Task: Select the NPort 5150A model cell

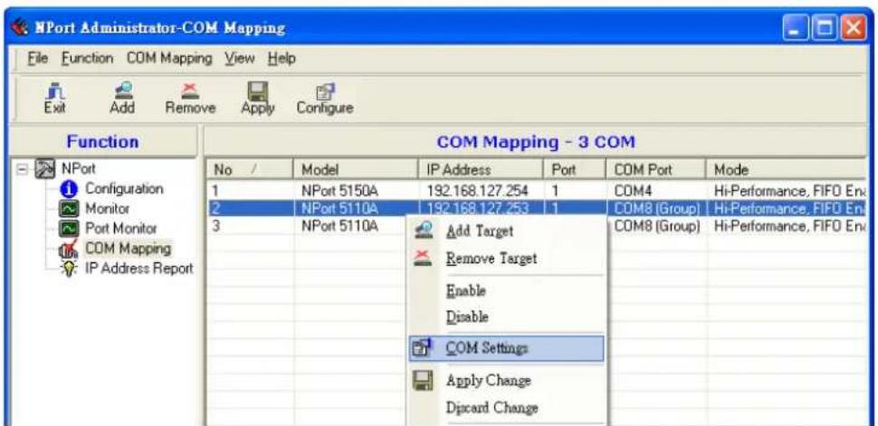Action: pyautogui.click(x=340, y=191)
